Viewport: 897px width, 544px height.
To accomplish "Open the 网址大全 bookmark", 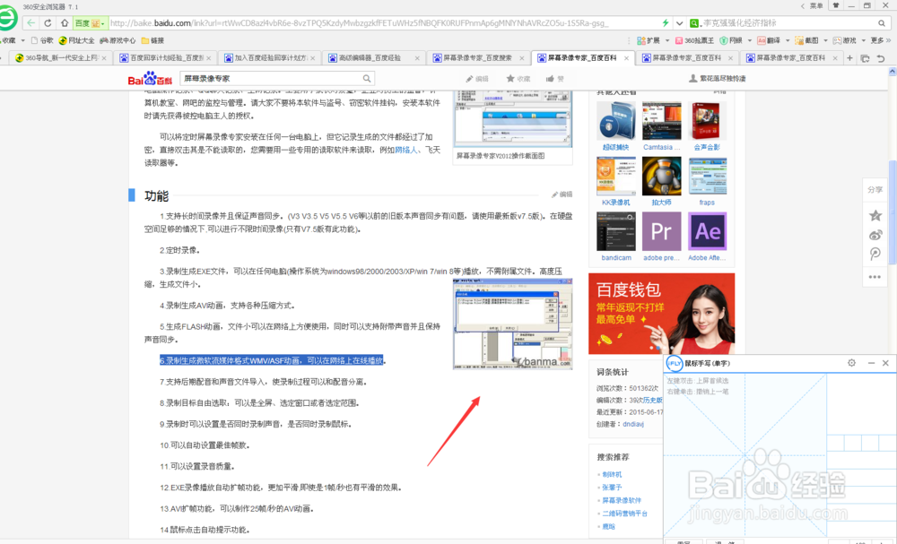I will (x=76, y=40).
